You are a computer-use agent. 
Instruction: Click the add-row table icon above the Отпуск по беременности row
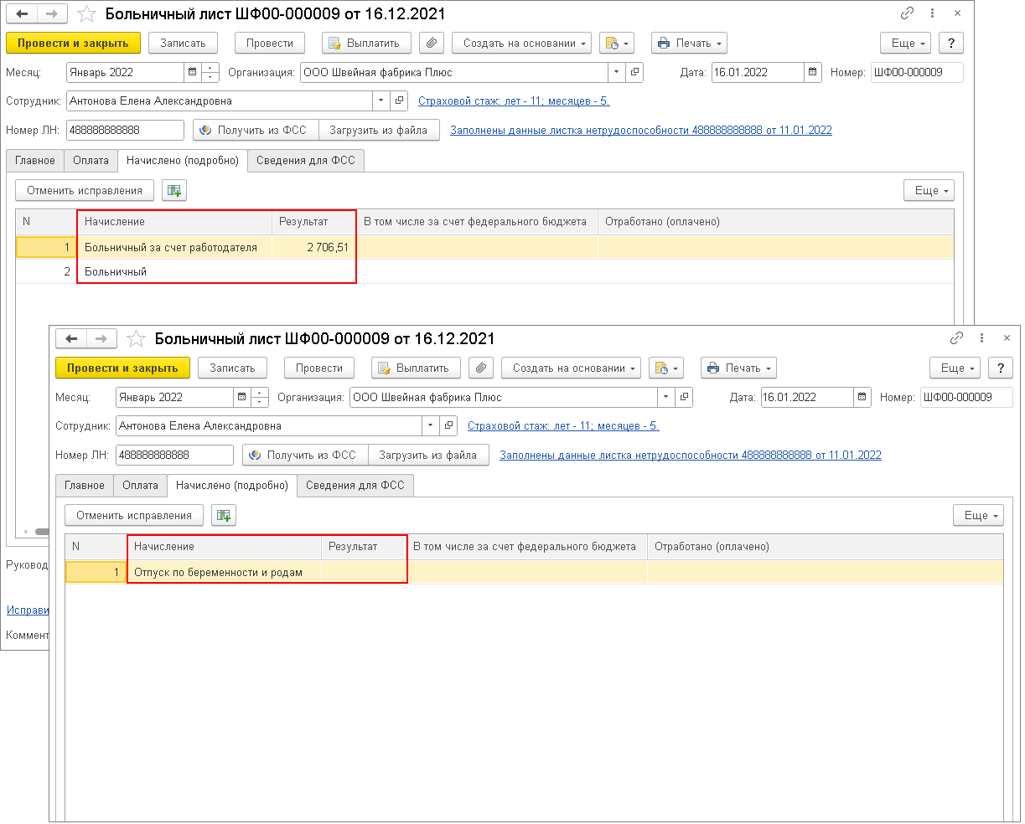(x=224, y=516)
